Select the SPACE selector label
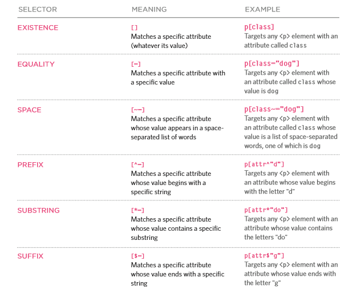Screen dimensions: 353x293 pyautogui.click(x=29, y=110)
